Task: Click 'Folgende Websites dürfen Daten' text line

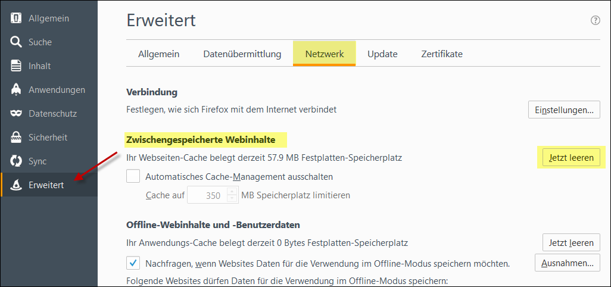Action: (x=288, y=280)
